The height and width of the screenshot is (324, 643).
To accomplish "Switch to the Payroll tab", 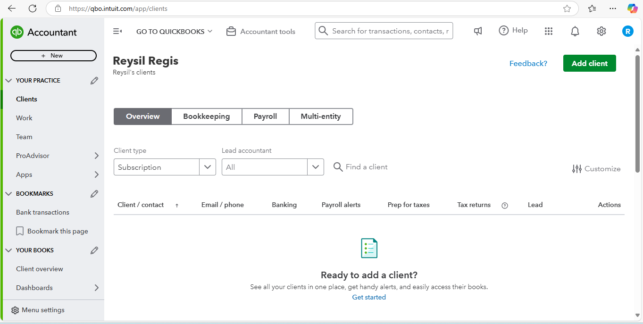I will (x=265, y=116).
